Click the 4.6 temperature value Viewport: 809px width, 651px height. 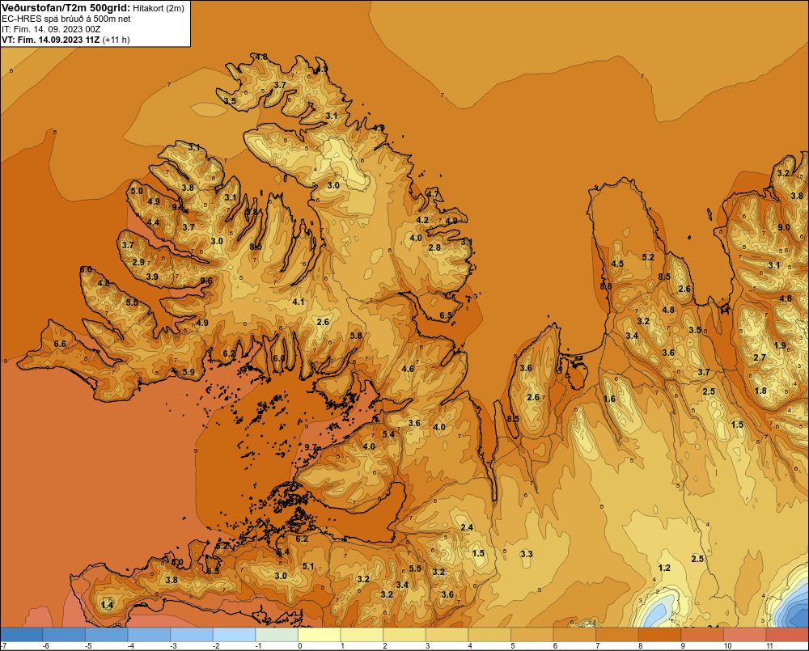pos(408,368)
